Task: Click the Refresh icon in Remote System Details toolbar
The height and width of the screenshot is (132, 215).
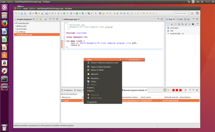Action: pyautogui.click(x=168, y=90)
